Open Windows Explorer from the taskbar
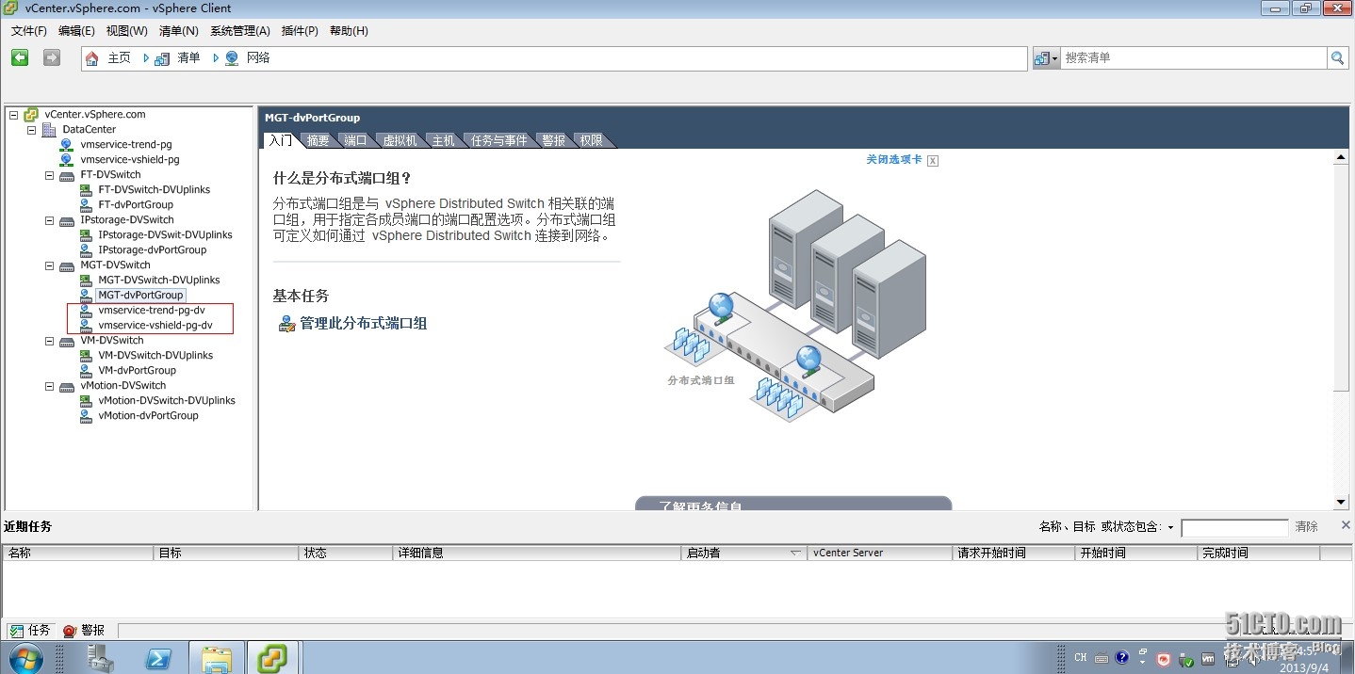The height and width of the screenshot is (674, 1355). 217,658
